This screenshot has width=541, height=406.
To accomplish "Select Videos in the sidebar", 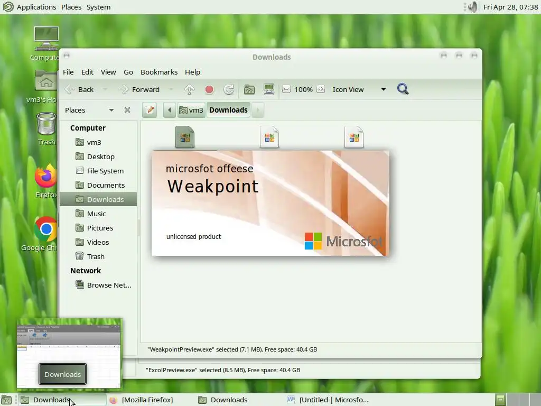I will click(98, 242).
